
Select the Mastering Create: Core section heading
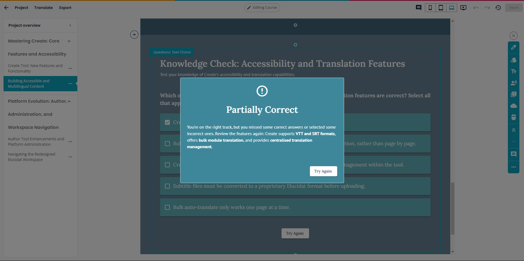click(34, 41)
